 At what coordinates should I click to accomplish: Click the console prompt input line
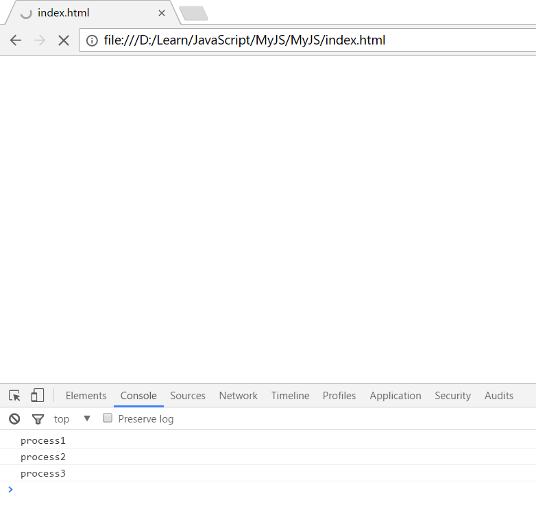coord(268,490)
